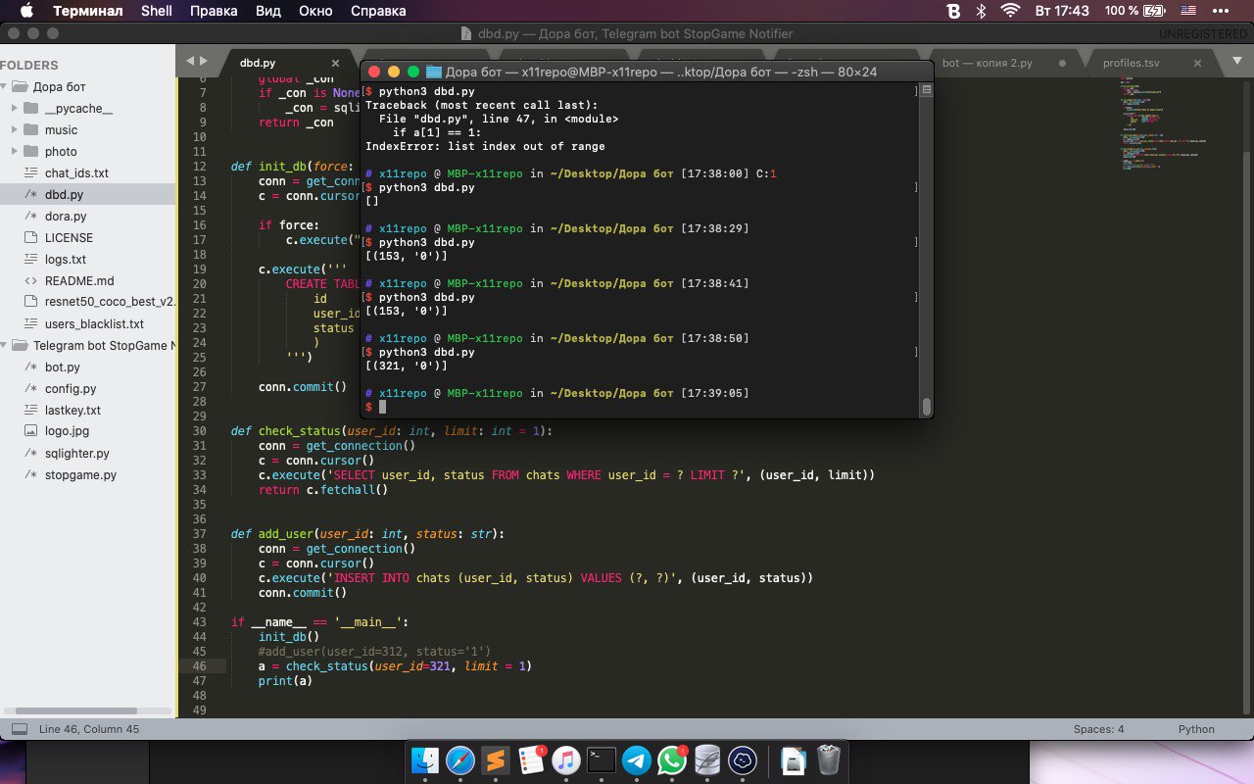This screenshot has height=784, width=1254.
Task: Open users_blacklist.txt in the sidebar
Action: (94, 323)
